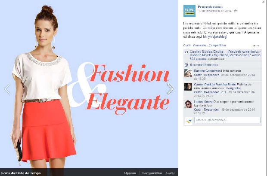Open the Pernambucanas page profile logo
The width and height of the screenshot is (267, 176).
(x=189, y=11)
